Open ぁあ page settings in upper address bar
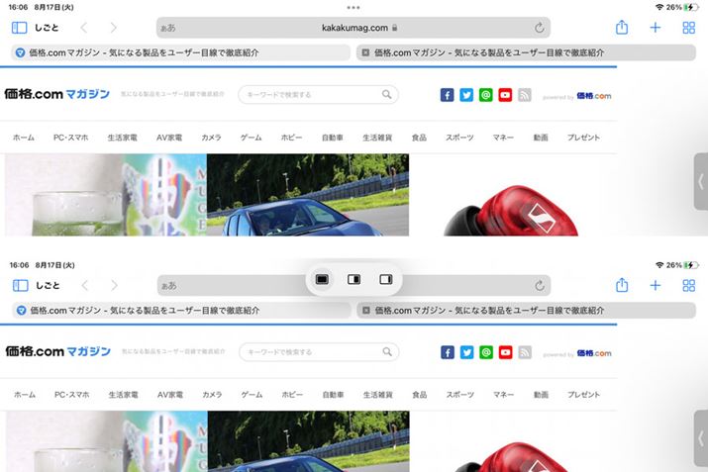This screenshot has height=472, width=708. coord(168,28)
